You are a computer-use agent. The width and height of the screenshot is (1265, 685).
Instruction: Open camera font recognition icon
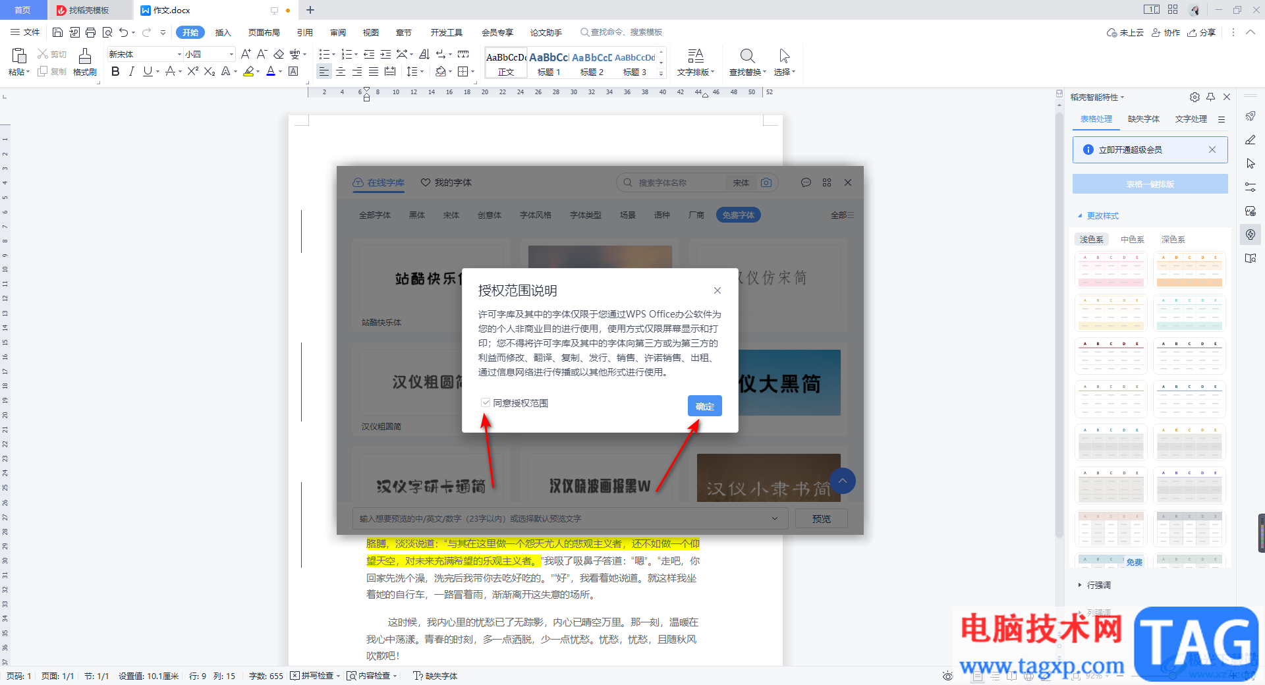(766, 182)
